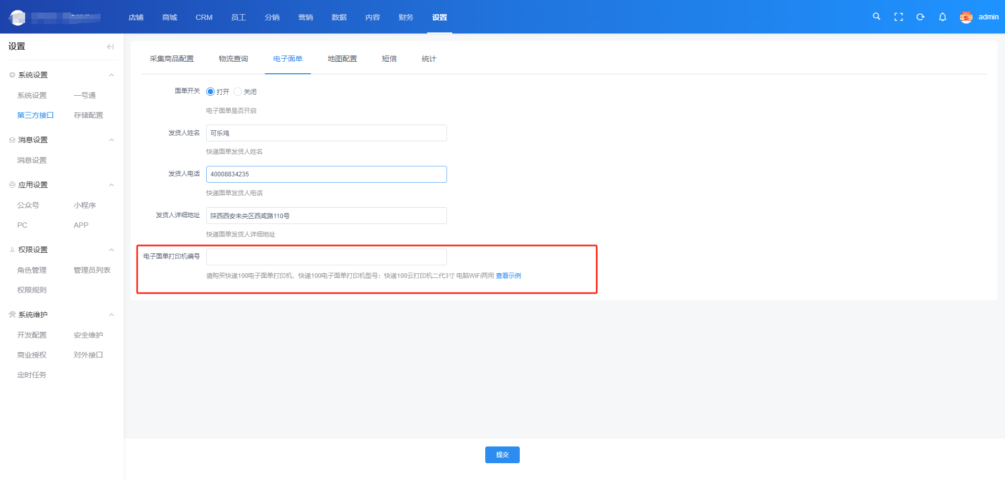The height and width of the screenshot is (481, 1005).
Task: Open 数据 in top navigation
Action: (x=339, y=17)
